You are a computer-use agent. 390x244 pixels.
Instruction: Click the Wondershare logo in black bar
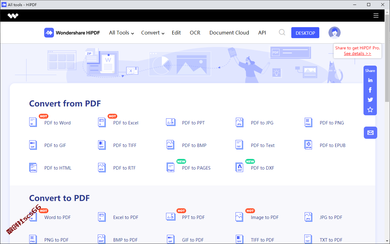pos(13,16)
